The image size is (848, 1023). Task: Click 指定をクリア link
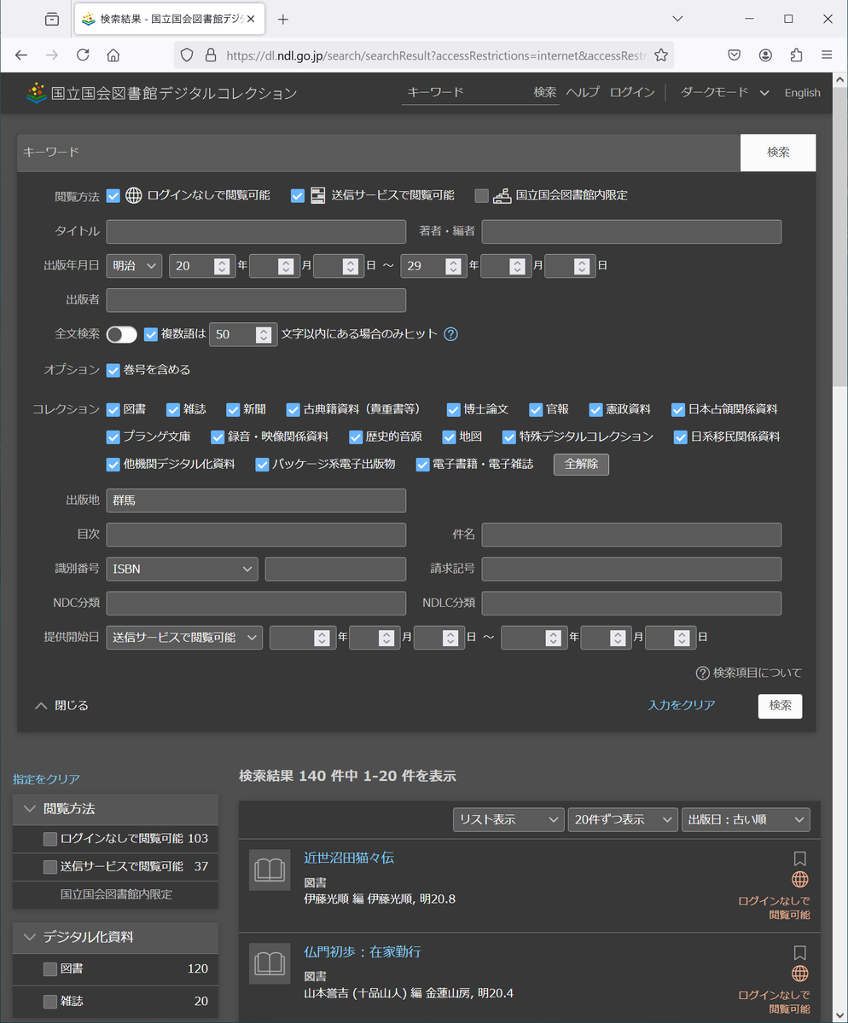coord(46,779)
